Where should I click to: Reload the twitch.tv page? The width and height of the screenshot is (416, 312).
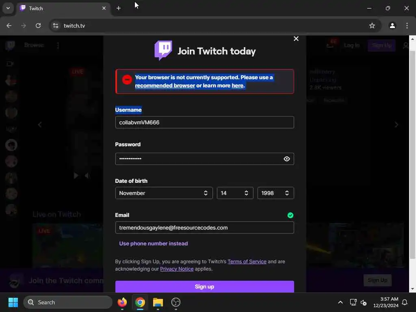point(38,26)
